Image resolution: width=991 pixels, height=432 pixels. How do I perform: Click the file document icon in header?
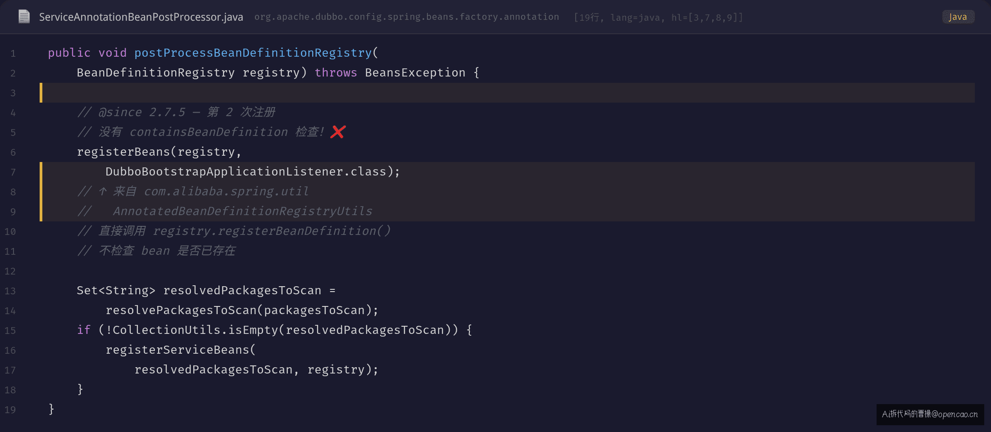[x=24, y=17]
